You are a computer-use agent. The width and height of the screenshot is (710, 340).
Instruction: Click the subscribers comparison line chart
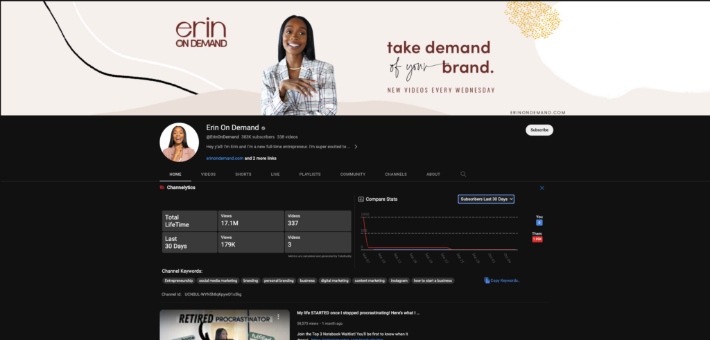(439, 235)
